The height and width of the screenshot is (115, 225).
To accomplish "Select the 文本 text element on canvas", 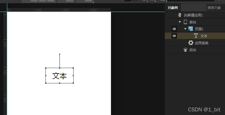I will [59, 76].
